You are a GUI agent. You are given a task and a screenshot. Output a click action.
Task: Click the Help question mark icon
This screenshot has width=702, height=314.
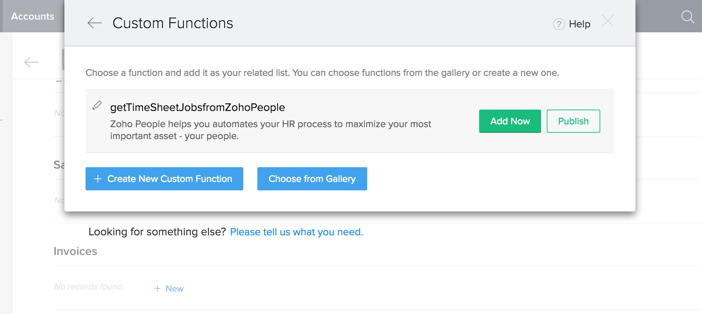(559, 24)
